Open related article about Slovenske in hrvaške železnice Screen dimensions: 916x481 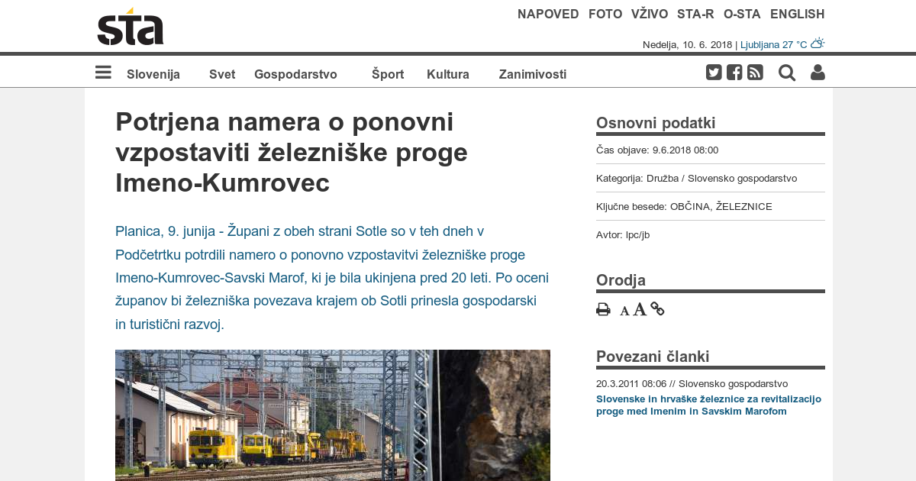[x=708, y=405]
